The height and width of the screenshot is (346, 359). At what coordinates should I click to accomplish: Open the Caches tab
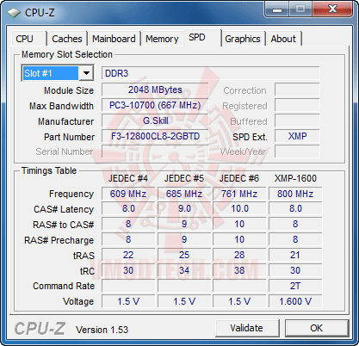pos(67,39)
